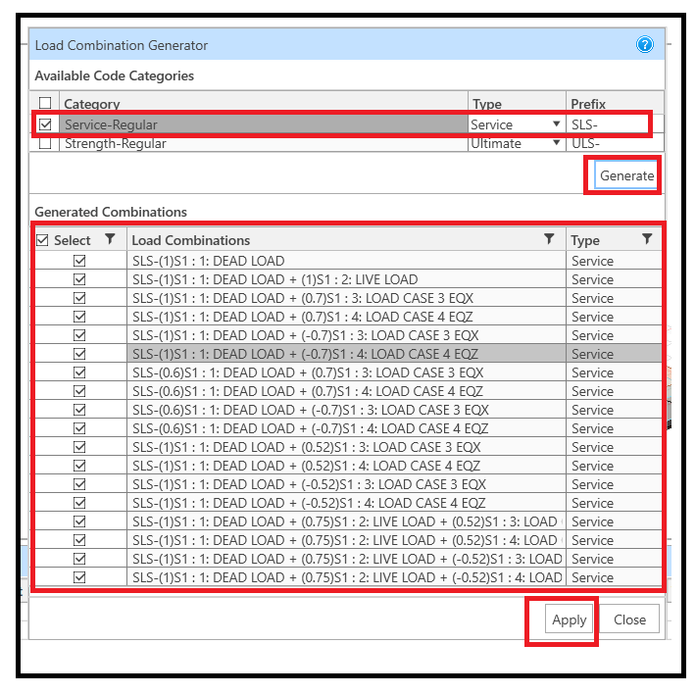Uncheck SLS-(1) DEAD LOAD + (0.7) EQZ row checkbox
The width and height of the screenshot is (696, 694).
tap(79, 317)
